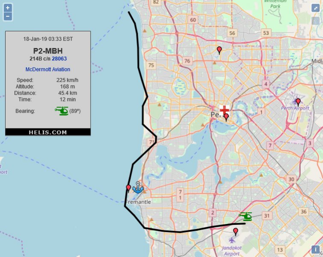Zoom out using the minus button

coord(8,17)
